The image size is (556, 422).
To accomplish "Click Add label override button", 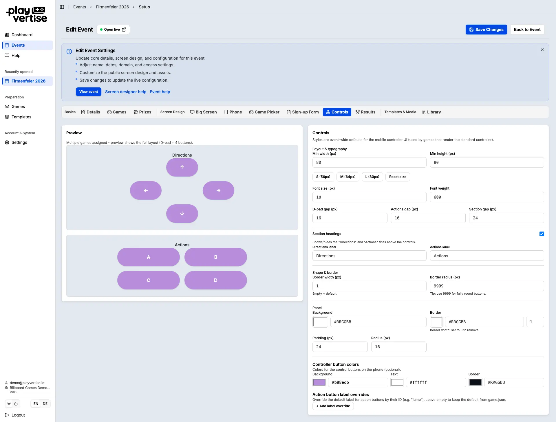I will coord(333,406).
